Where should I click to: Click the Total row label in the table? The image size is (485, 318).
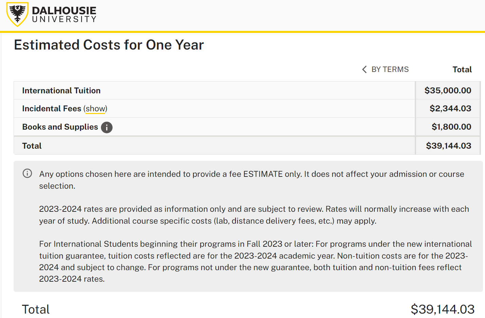click(32, 146)
